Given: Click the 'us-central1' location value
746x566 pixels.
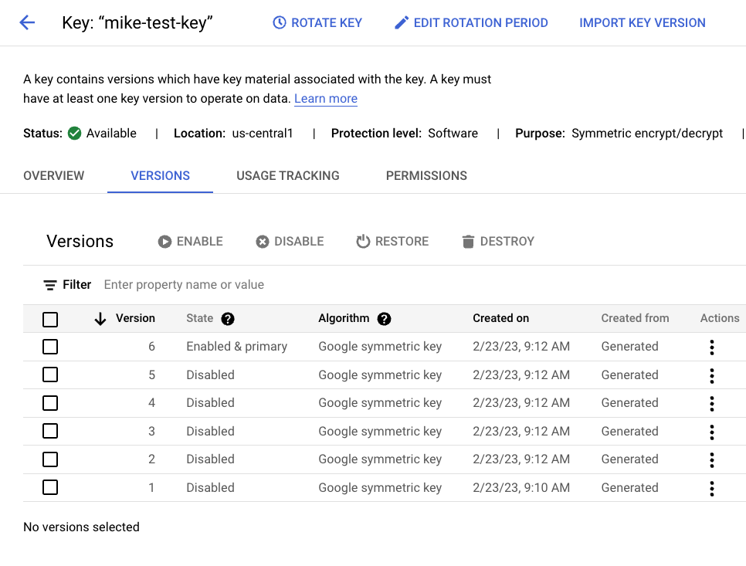Looking at the screenshot, I should (x=262, y=133).
